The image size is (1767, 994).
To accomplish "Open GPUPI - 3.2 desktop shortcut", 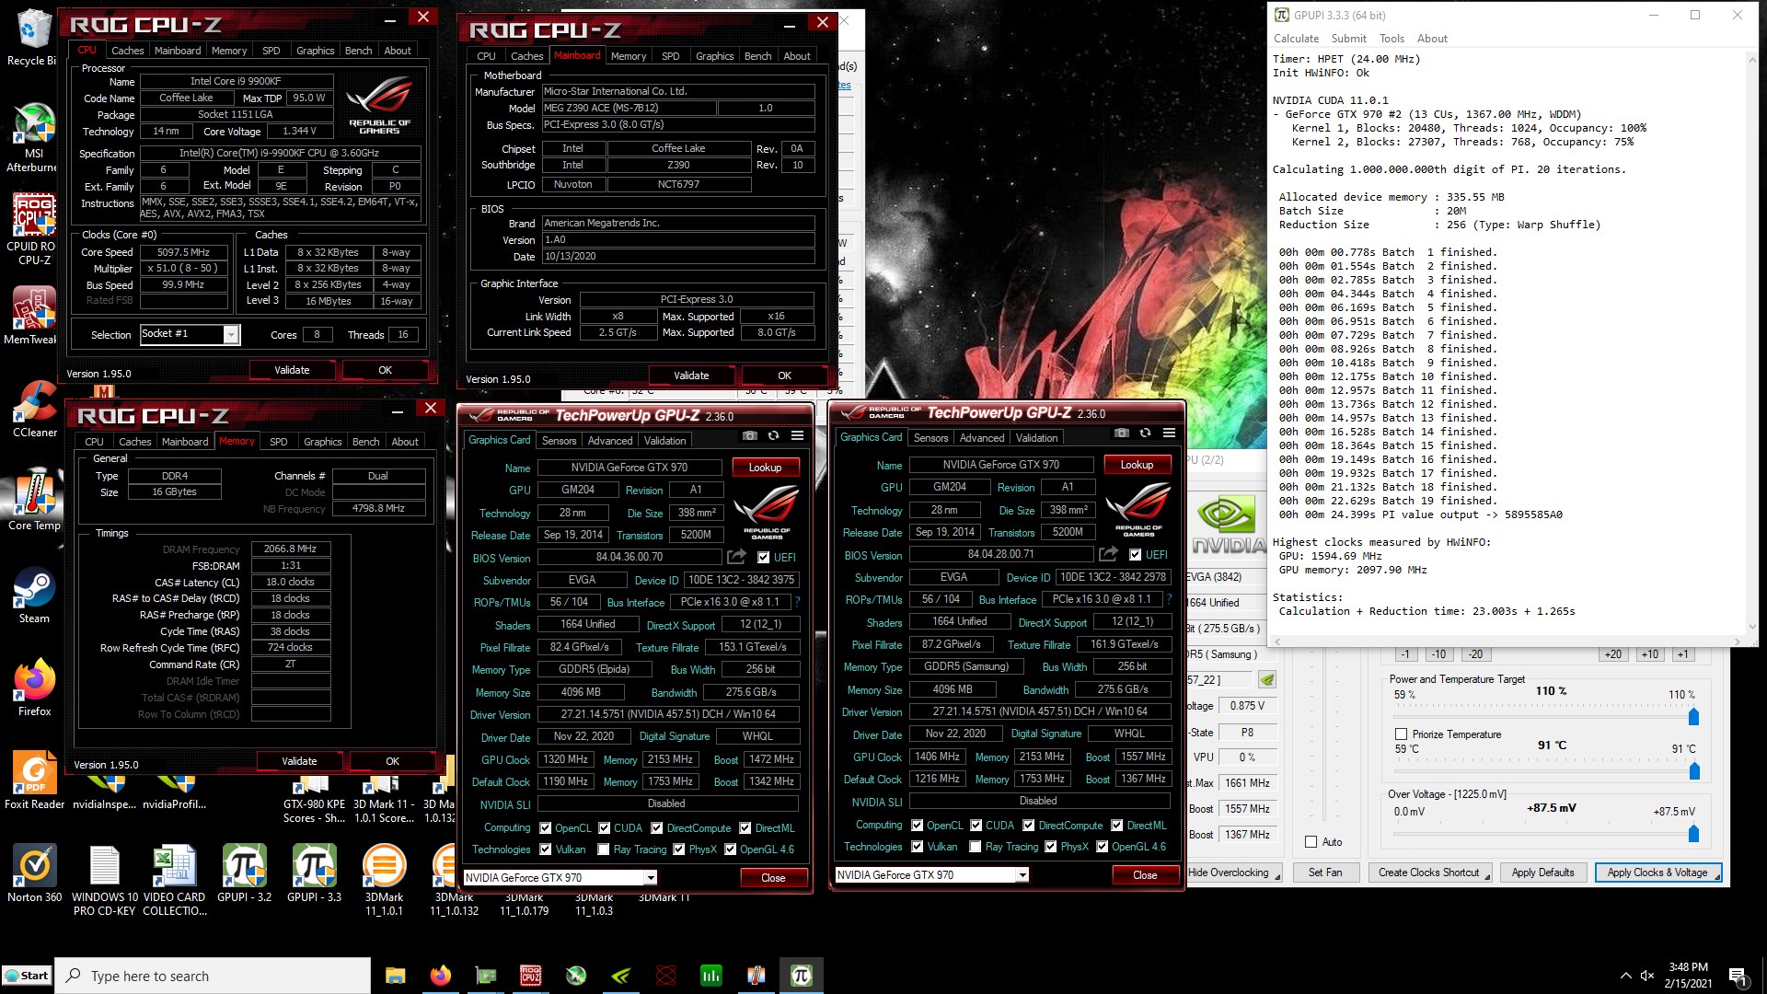I will tap(245, 873).
